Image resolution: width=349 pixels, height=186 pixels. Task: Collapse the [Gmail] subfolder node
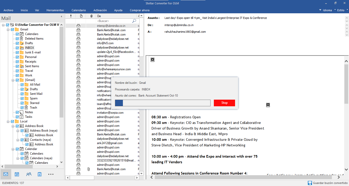[13, 80]
